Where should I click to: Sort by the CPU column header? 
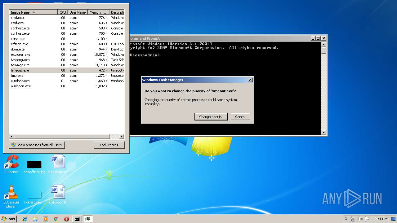point(63,12)
